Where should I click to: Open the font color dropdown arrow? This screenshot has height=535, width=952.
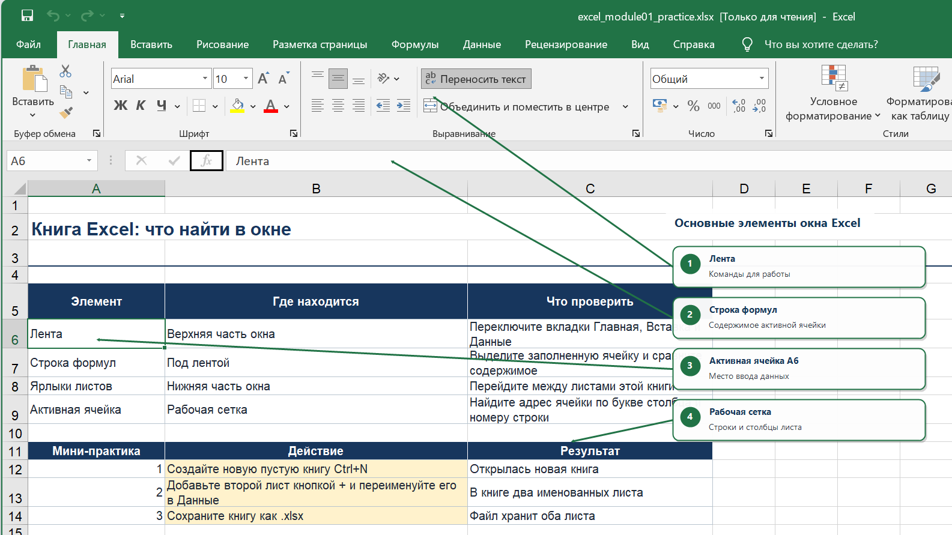(x=287, y=106)
